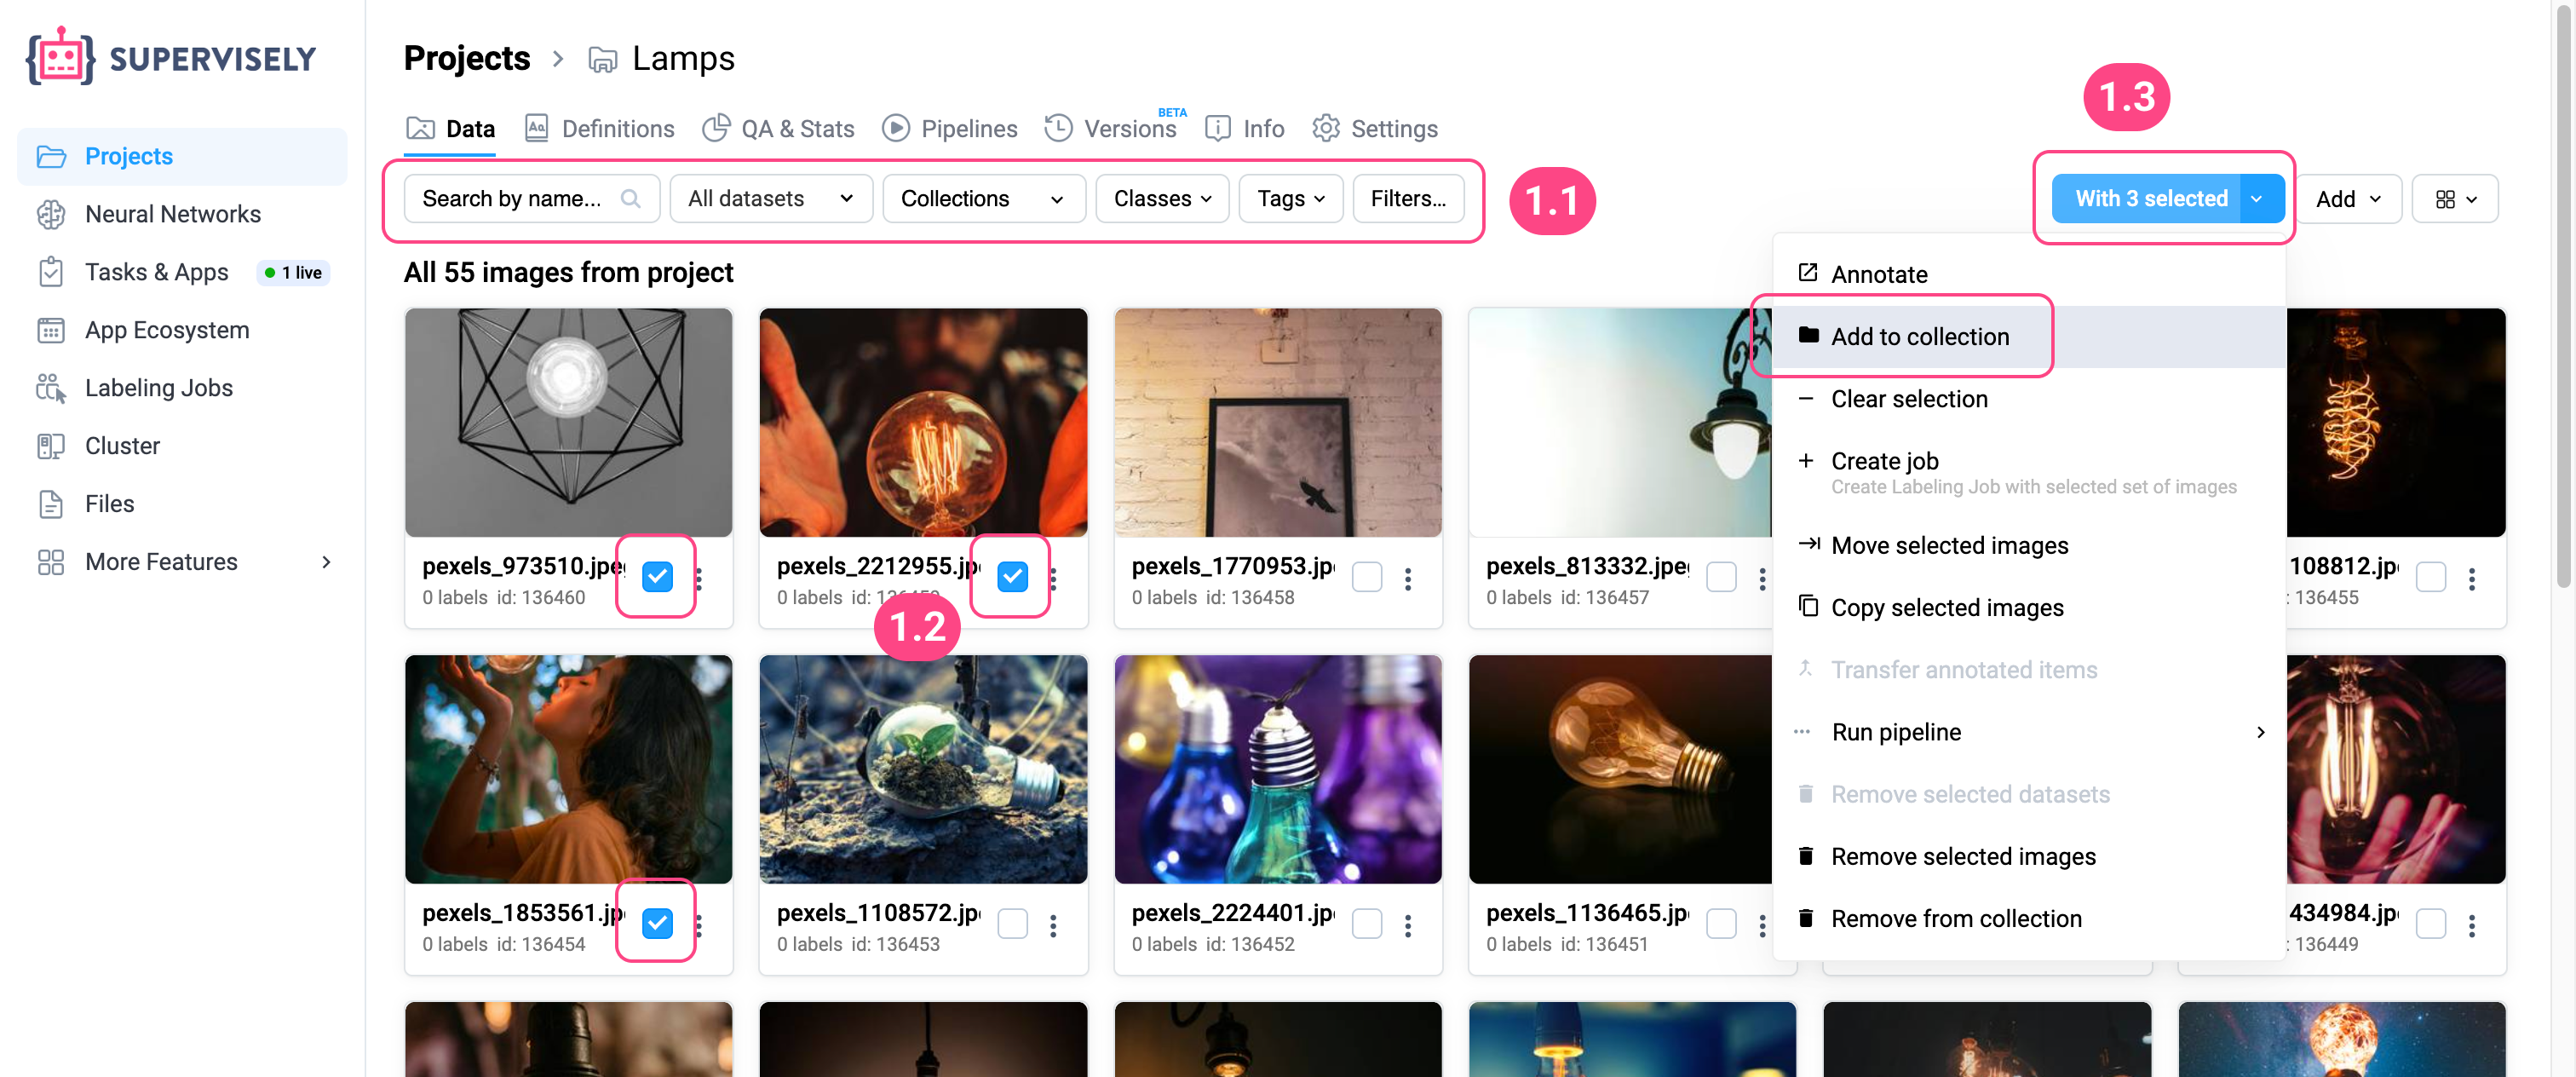Click the search magnifier icon
The width and height of the screenshot is (2576, 1077).
pyautogui.click(x=631, y=199)
